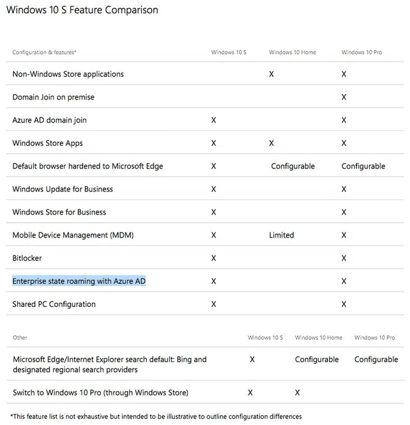This screenshot has height=425, width=410.
Task: Click the "Windows 10 S Feature Comparison" title
Action: pyautogui.click(x=82, y=10)
